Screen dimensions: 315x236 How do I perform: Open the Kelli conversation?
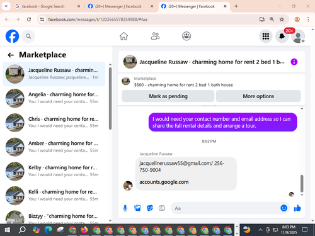tap(54, 196)
